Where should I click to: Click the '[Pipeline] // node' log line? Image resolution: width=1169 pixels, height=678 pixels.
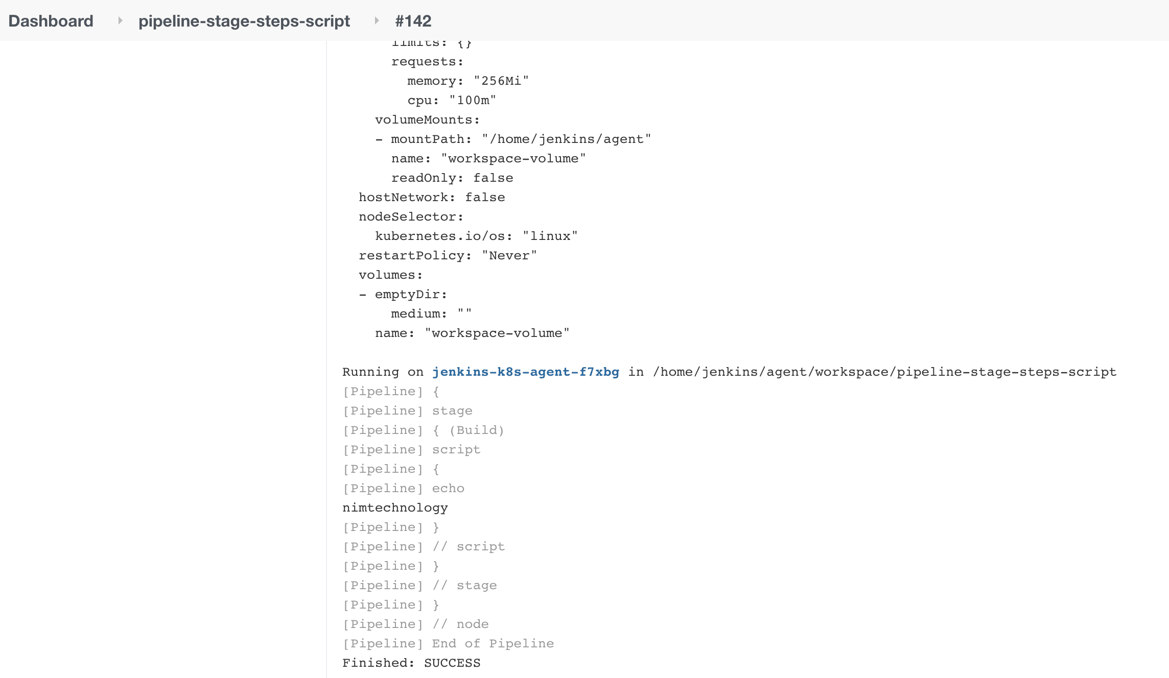(415, 624)
